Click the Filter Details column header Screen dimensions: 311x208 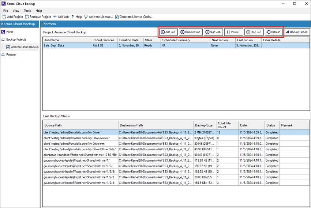[x=285, y=40]
